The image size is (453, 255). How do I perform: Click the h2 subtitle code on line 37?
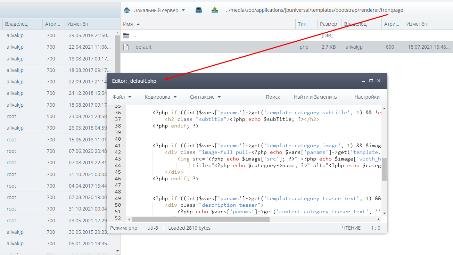pos(242,119)
